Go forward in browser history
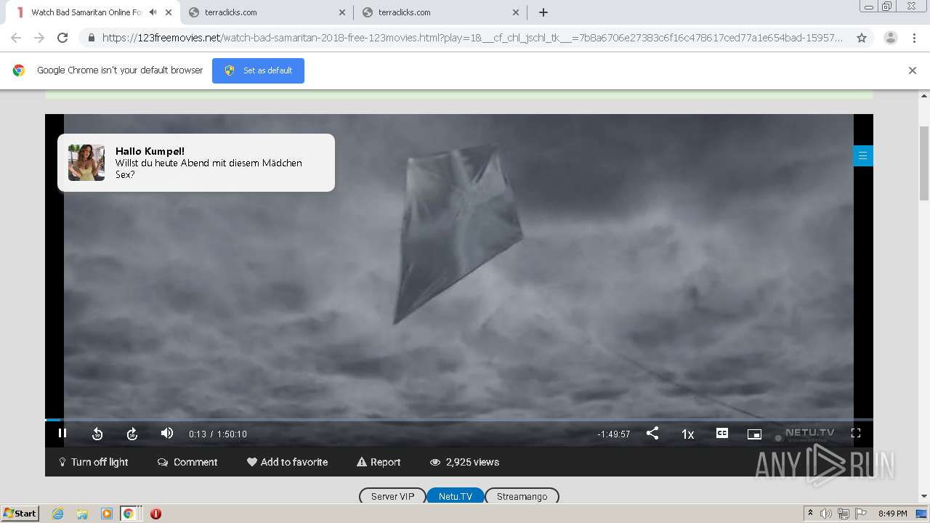Image resolution: width=930 pixels, height=523 pixels. tap(39, 38)
